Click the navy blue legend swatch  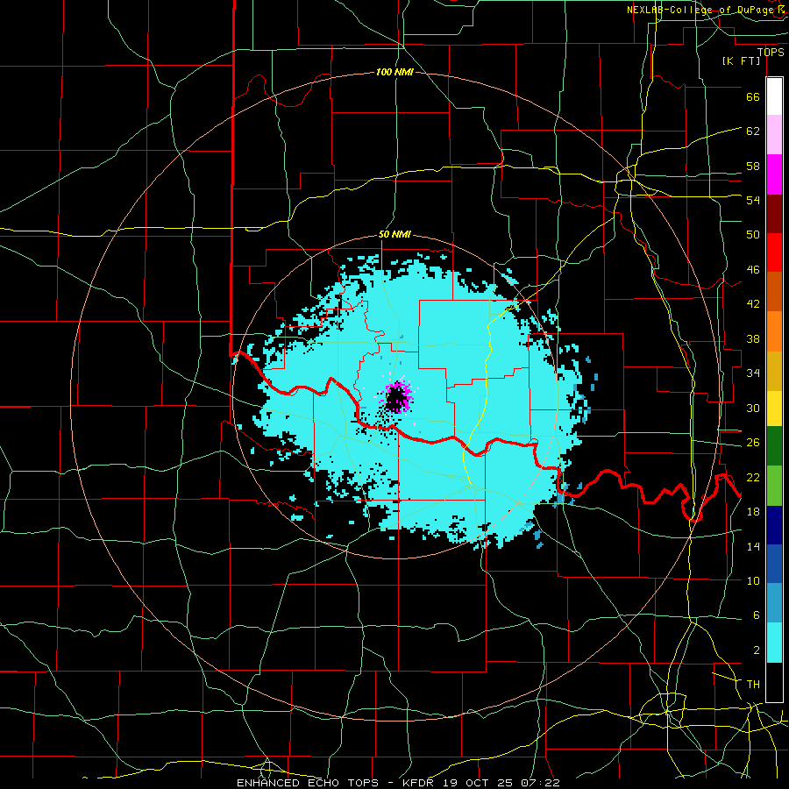click(774, 525)
